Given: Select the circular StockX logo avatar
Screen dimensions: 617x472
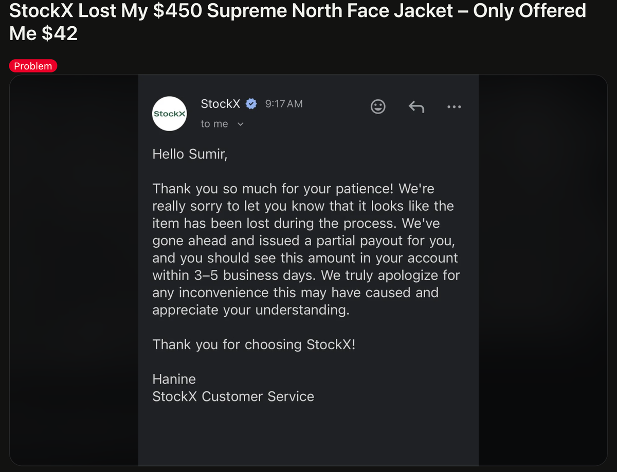Looking at the screenshot, I should [x=169, y=114].
